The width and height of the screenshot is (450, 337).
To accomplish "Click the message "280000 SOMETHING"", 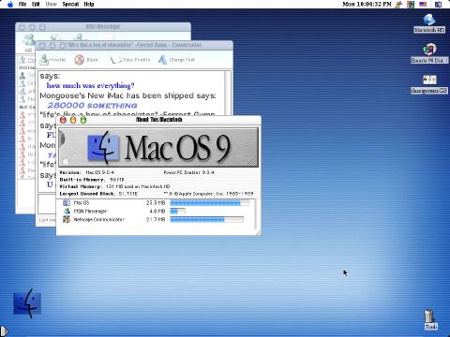I will click(93, 106).
